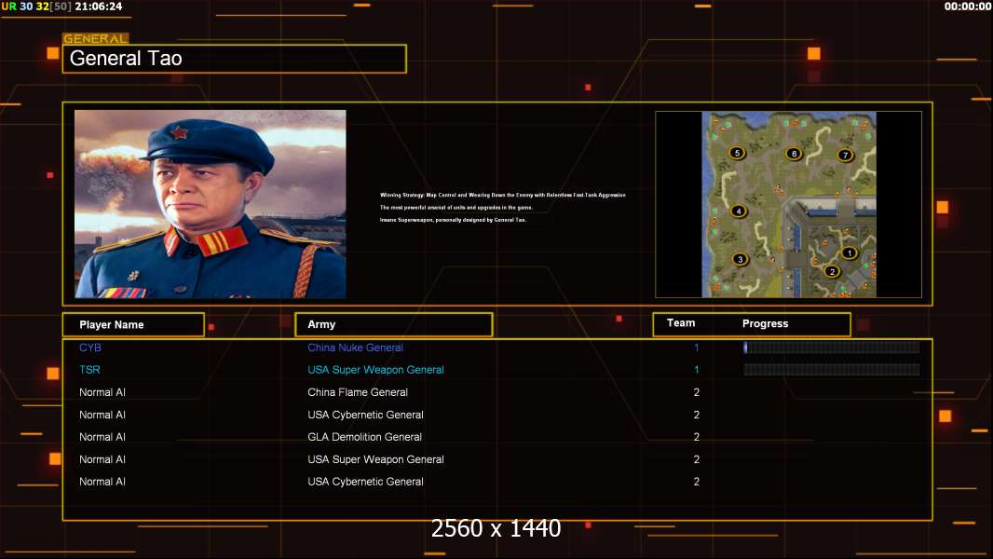Choose start position marker 7 on the map
The image size is (993, 559).
tap(845, 155)
